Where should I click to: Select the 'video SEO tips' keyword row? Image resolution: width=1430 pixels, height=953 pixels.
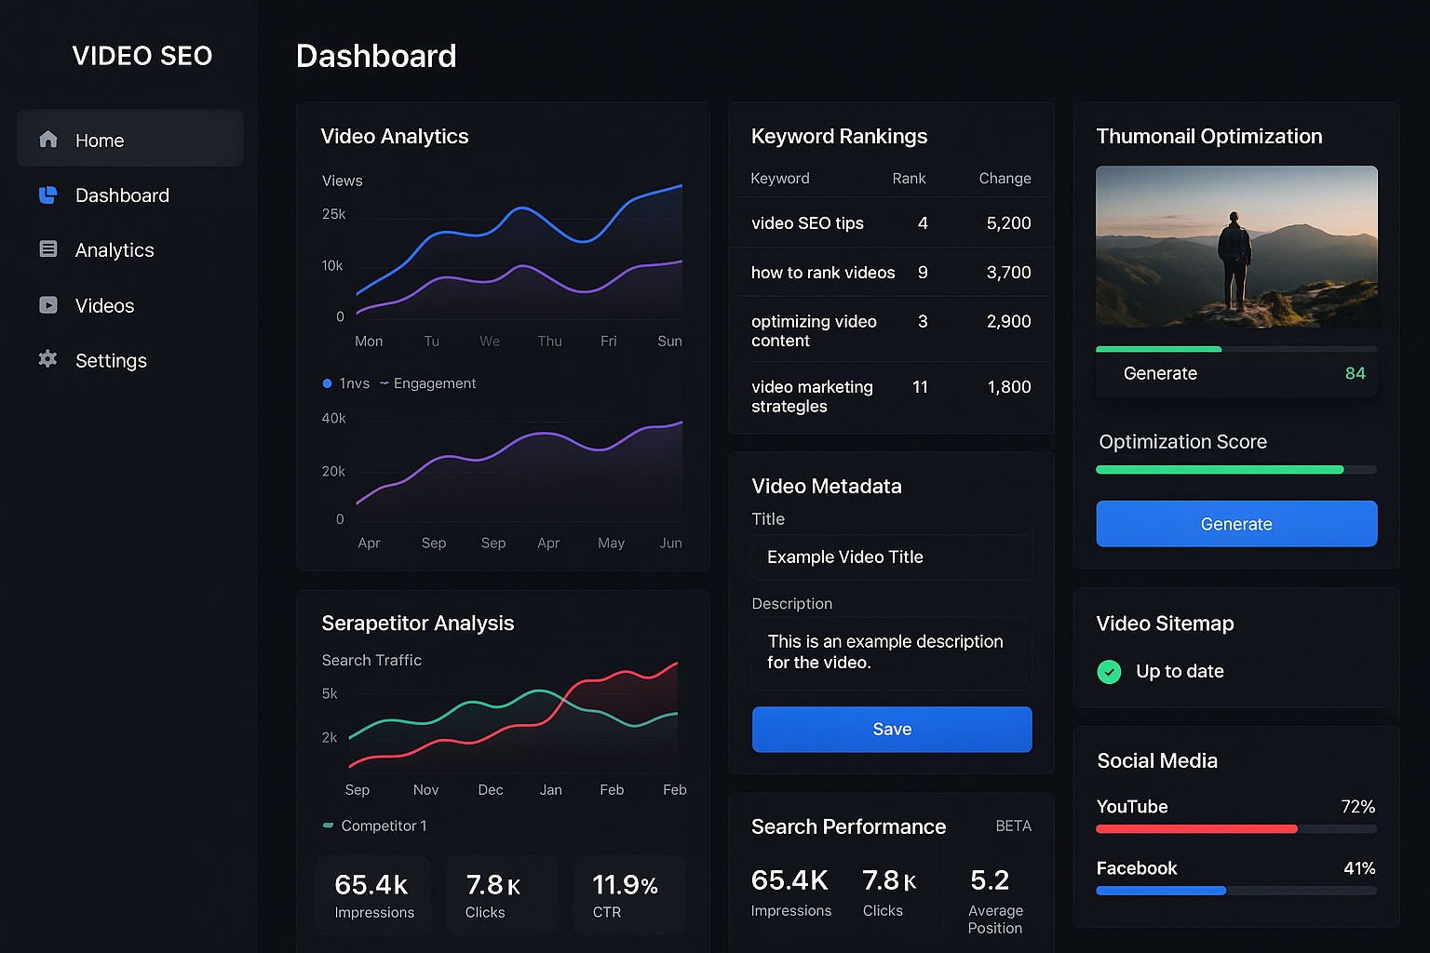(x=891, y=223)
